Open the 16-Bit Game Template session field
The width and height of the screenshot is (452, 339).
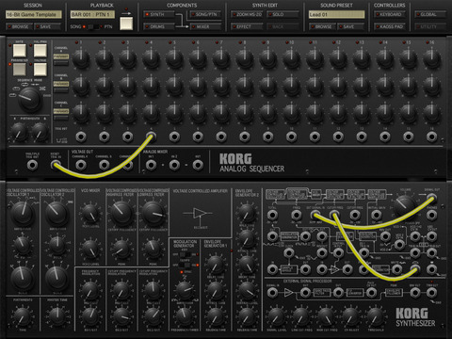click(x=34, y=14)
